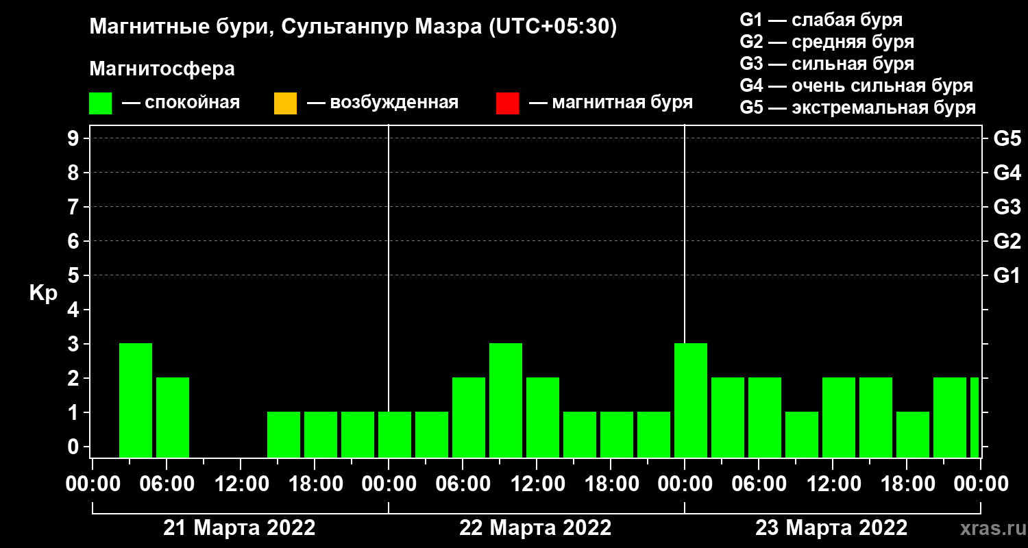This screenshot has width=1028, height=548.
Task: Click the 'Kp' axis title
Action: coord(43,293)
